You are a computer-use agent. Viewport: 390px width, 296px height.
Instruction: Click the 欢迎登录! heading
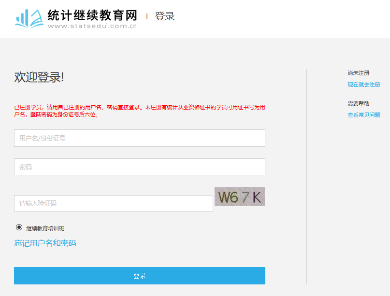point(39,77)
